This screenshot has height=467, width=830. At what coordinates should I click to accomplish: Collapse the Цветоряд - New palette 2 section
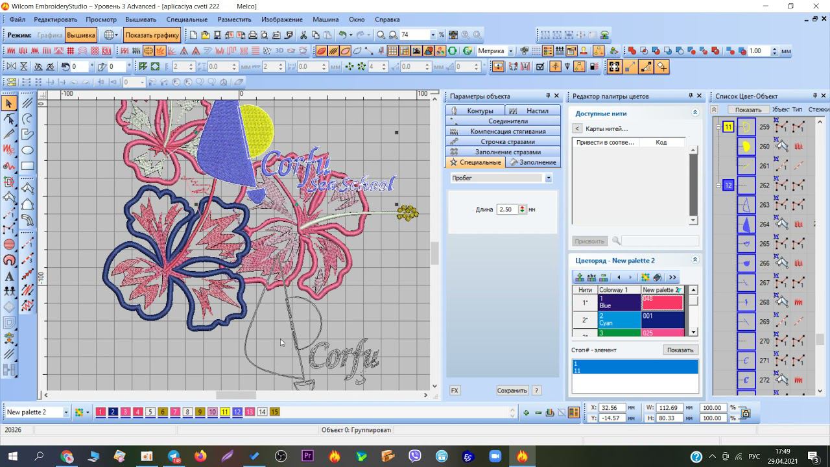[x=695, y=260]
